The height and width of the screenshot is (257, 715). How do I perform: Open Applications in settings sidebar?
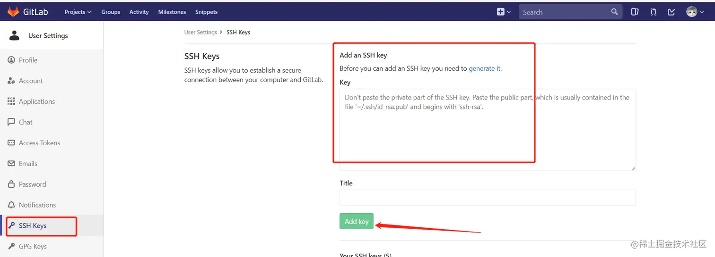click(36, 101)
